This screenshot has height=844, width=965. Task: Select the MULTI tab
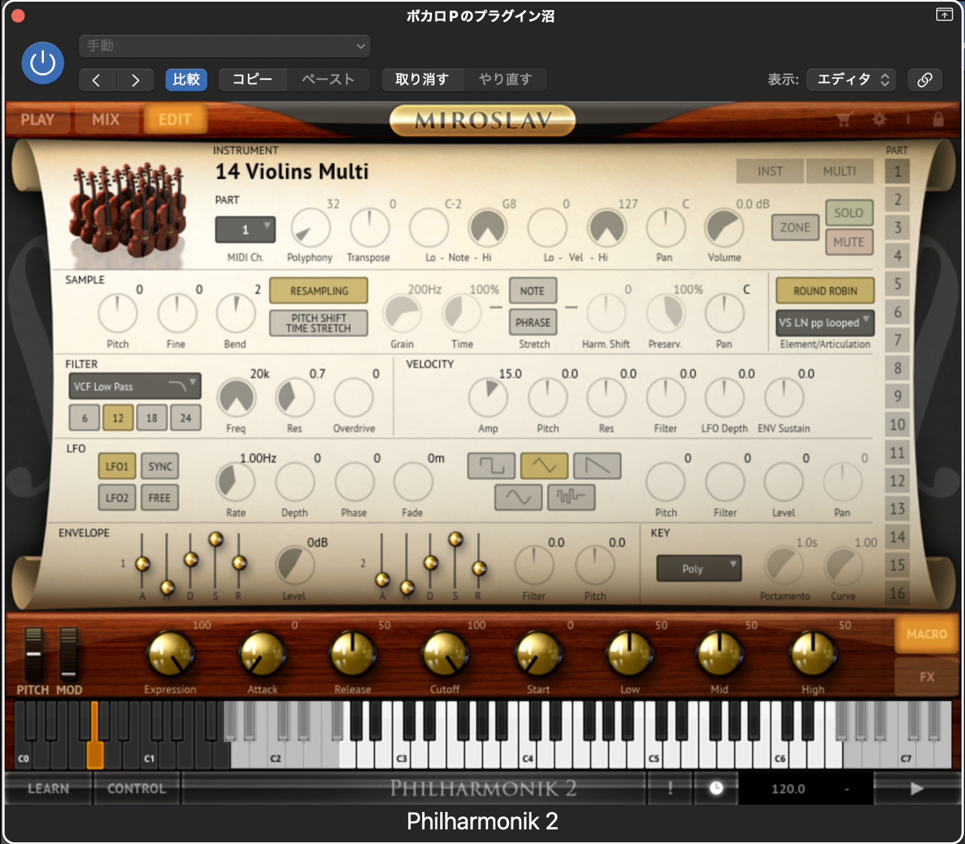point(840,171)
